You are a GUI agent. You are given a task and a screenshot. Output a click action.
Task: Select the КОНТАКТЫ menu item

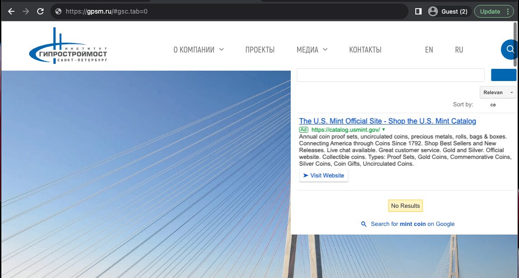coord(365,50)
